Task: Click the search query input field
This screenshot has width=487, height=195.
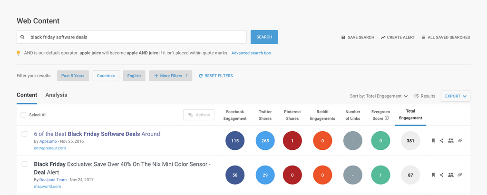Action: pos(136,37)
